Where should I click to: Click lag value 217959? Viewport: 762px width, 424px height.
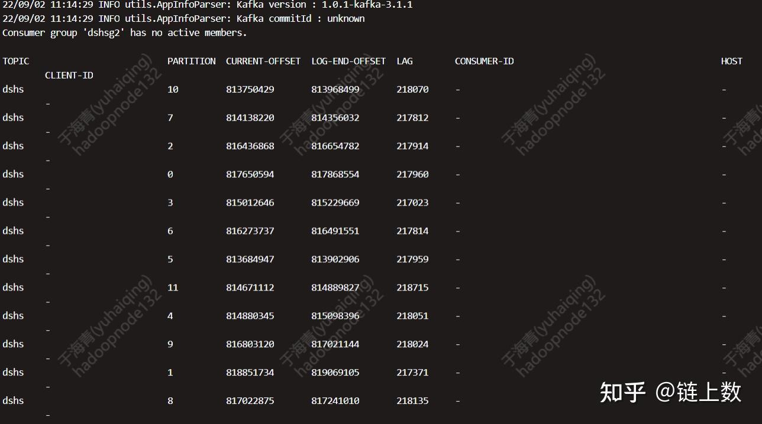pos(413,259)
